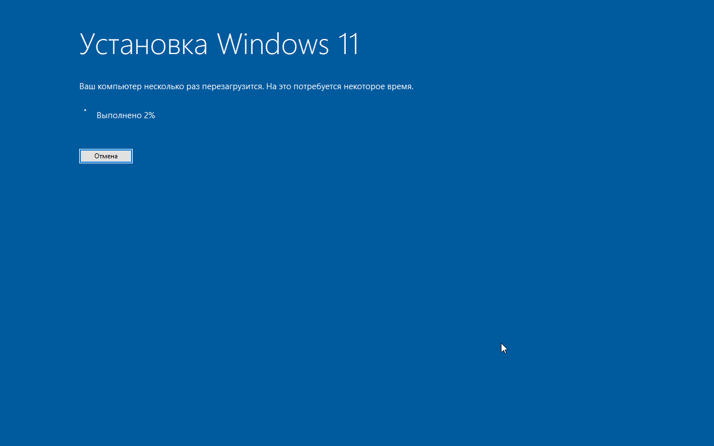Image resolution: width=714 pixels, height=446 pixels.
Task: Click the 'Установка Windows 11' heading
Action: (219, 43)
